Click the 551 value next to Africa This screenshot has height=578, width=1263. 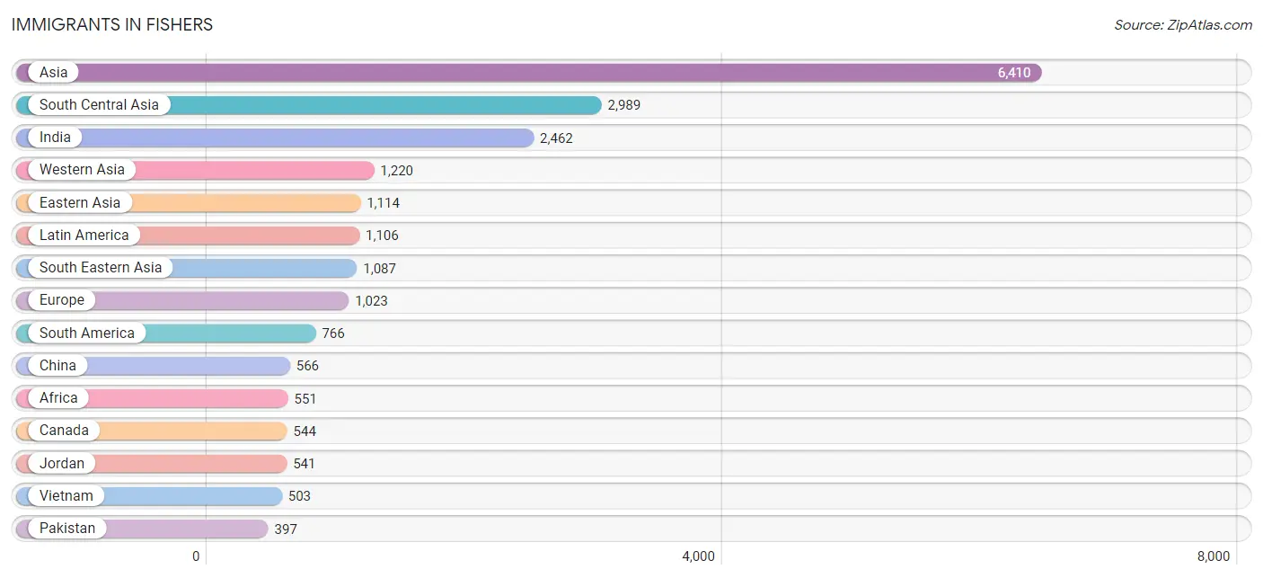click(305, 398)
